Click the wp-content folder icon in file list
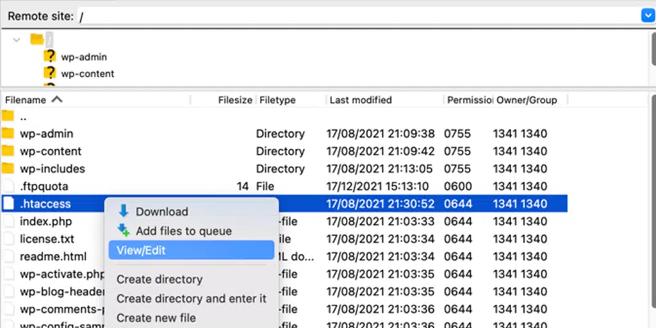Screen dimensions: 656x328 pos(8,151)
